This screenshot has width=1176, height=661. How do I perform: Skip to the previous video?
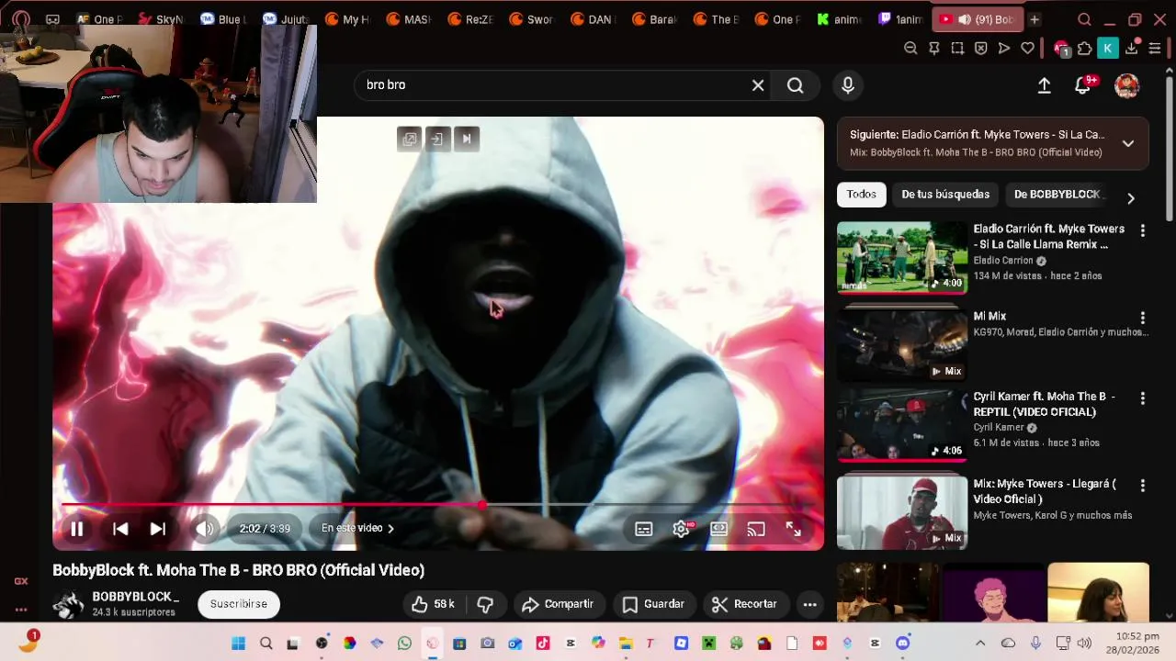click(x=120, y=529)
